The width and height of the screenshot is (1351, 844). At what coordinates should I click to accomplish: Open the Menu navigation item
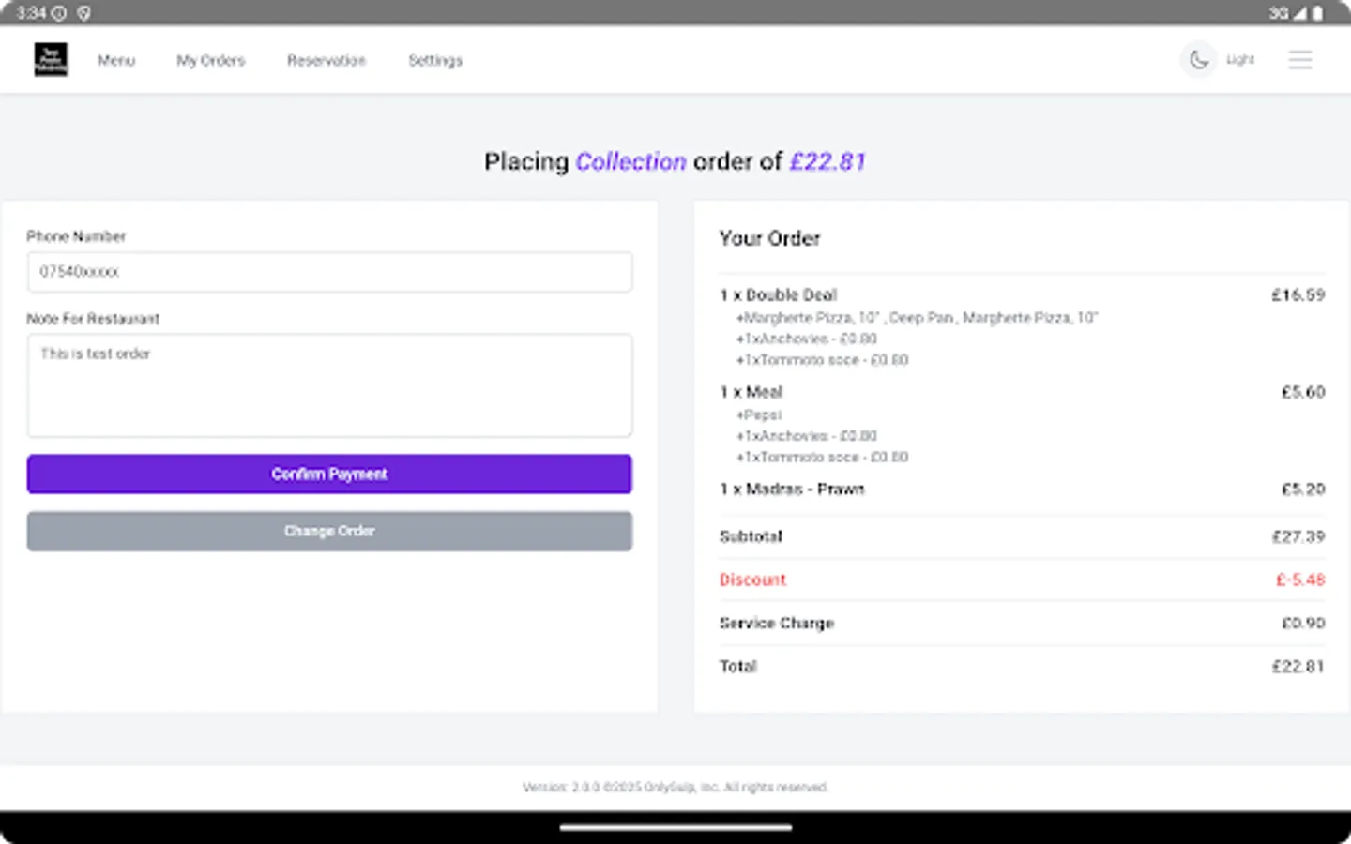(x=116, y=60)
